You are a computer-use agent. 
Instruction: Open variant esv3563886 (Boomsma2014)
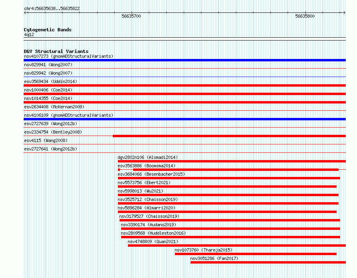[146, 166]
